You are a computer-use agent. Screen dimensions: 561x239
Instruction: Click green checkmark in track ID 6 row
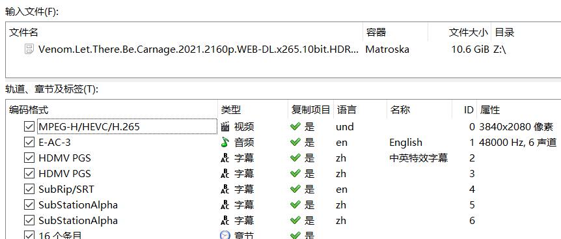pyautogui.click(x=295, y=220)
